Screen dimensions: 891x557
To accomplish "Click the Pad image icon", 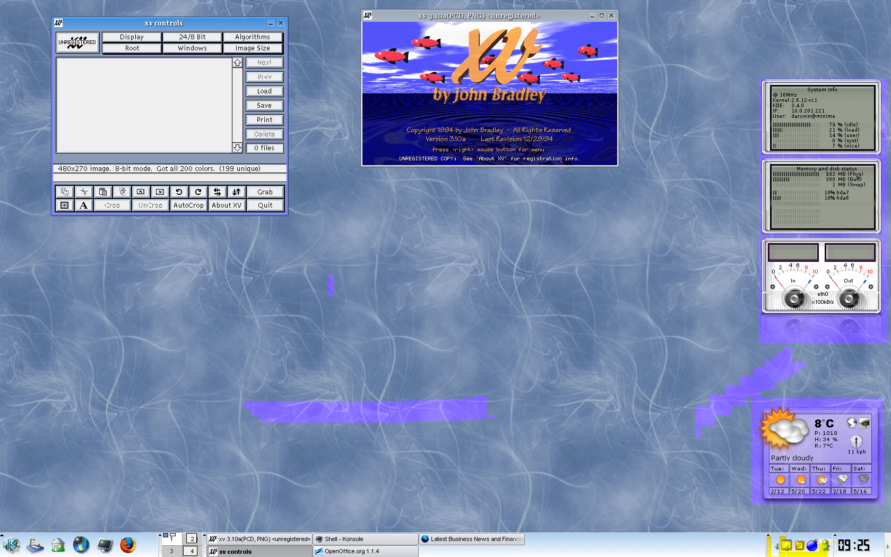I will pos(64,205).
